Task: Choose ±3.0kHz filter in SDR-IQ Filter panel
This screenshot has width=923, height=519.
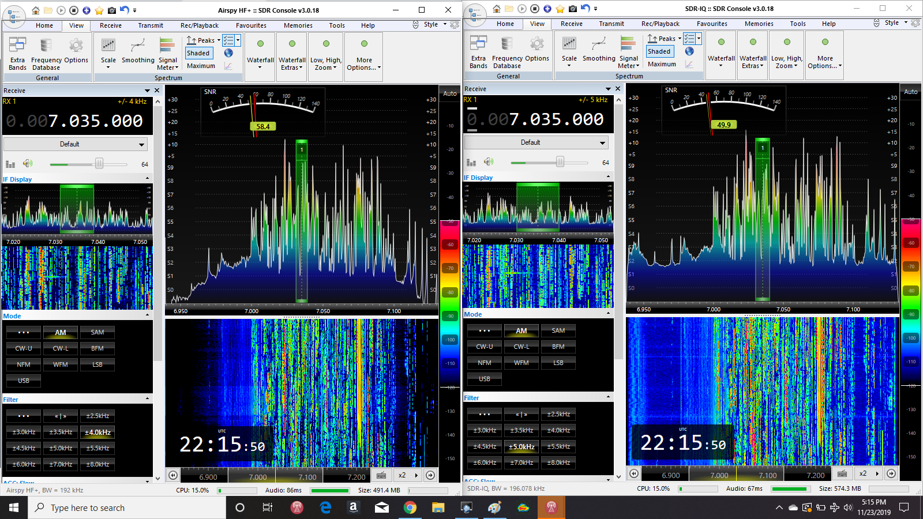Action: (485, 430)
